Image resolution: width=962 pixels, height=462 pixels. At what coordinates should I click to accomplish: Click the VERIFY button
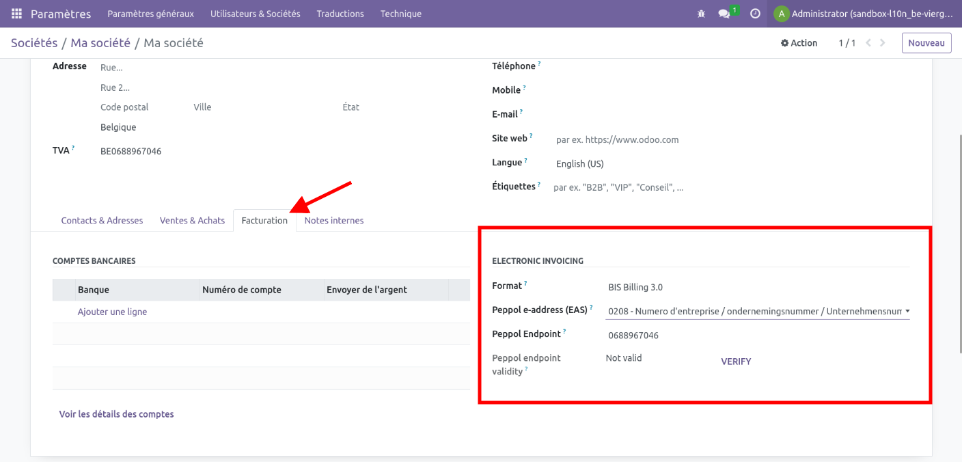click(736, 362)
